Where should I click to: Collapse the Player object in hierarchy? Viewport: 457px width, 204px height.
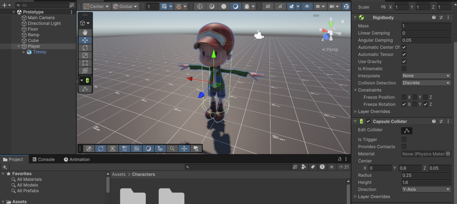(19, 46)
